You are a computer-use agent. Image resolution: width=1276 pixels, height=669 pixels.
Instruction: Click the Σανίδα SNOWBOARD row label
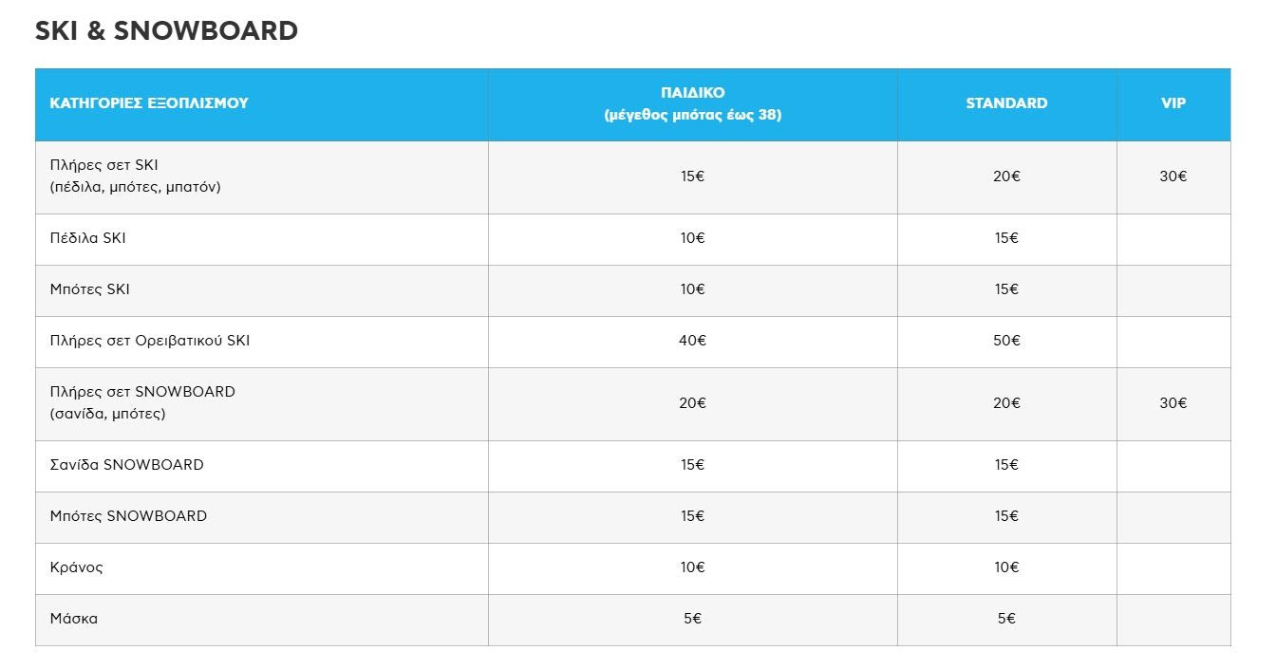coord(126,465)
